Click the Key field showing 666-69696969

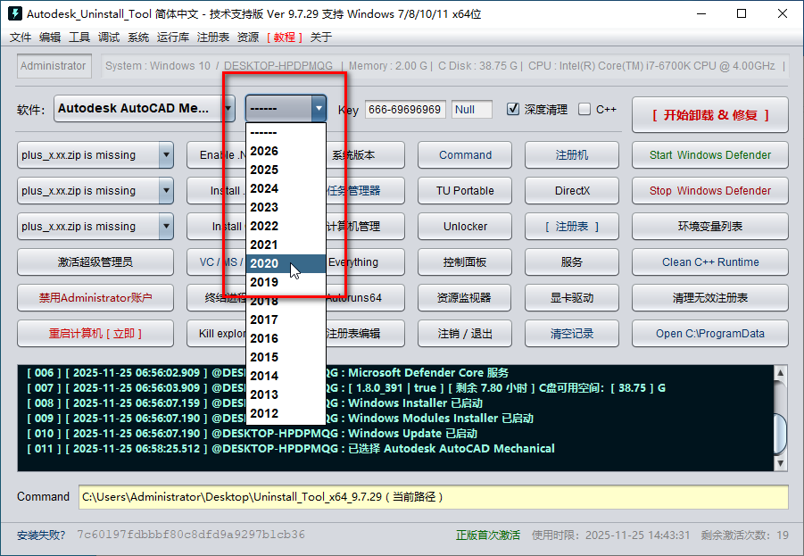point(405,109)
